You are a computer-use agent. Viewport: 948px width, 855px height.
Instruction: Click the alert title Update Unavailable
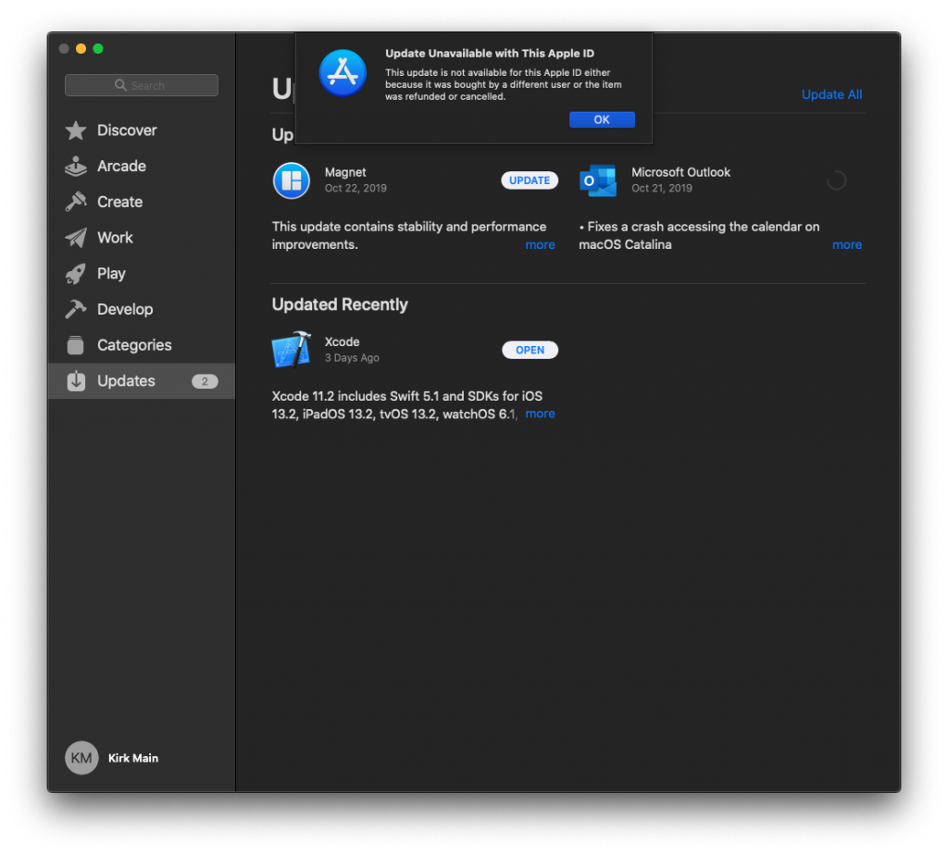coord(490,53)
